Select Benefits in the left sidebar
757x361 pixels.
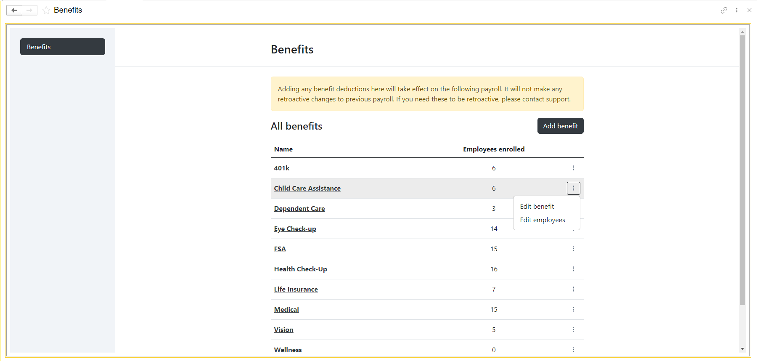[x=63, y=47]
